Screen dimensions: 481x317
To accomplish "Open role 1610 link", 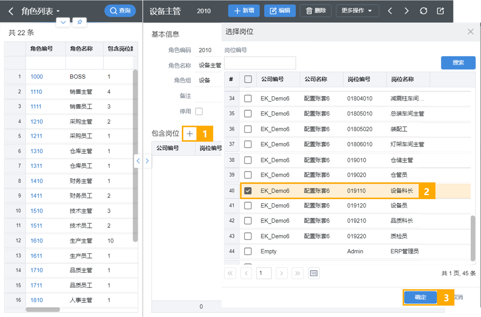I will [37, 241].
